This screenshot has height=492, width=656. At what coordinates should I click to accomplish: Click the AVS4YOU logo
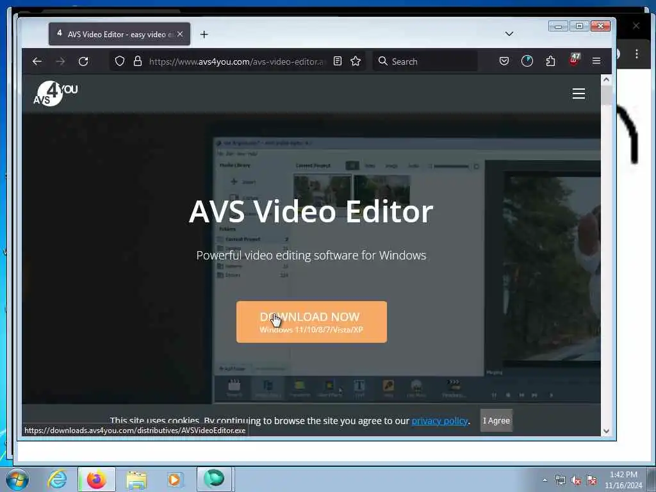click(56, 94)
